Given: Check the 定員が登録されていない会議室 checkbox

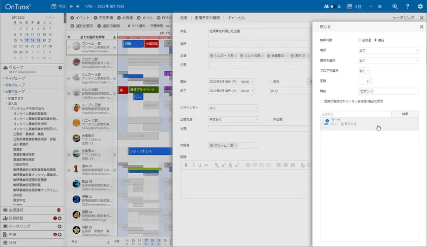Looking at the screenshot, I should pos(322,101).
